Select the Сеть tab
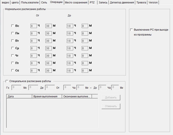The width and height of the screenshot is (173, 135). (x=44, y=3)
